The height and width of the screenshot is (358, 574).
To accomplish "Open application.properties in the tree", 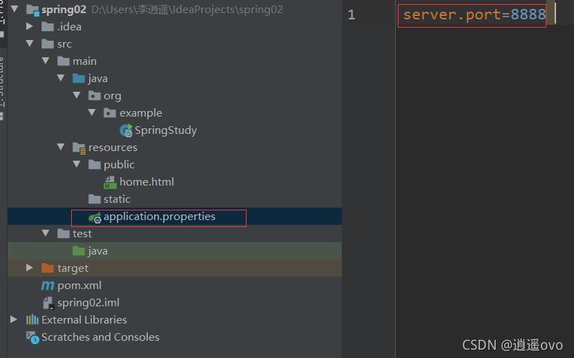I will [160, 217].
